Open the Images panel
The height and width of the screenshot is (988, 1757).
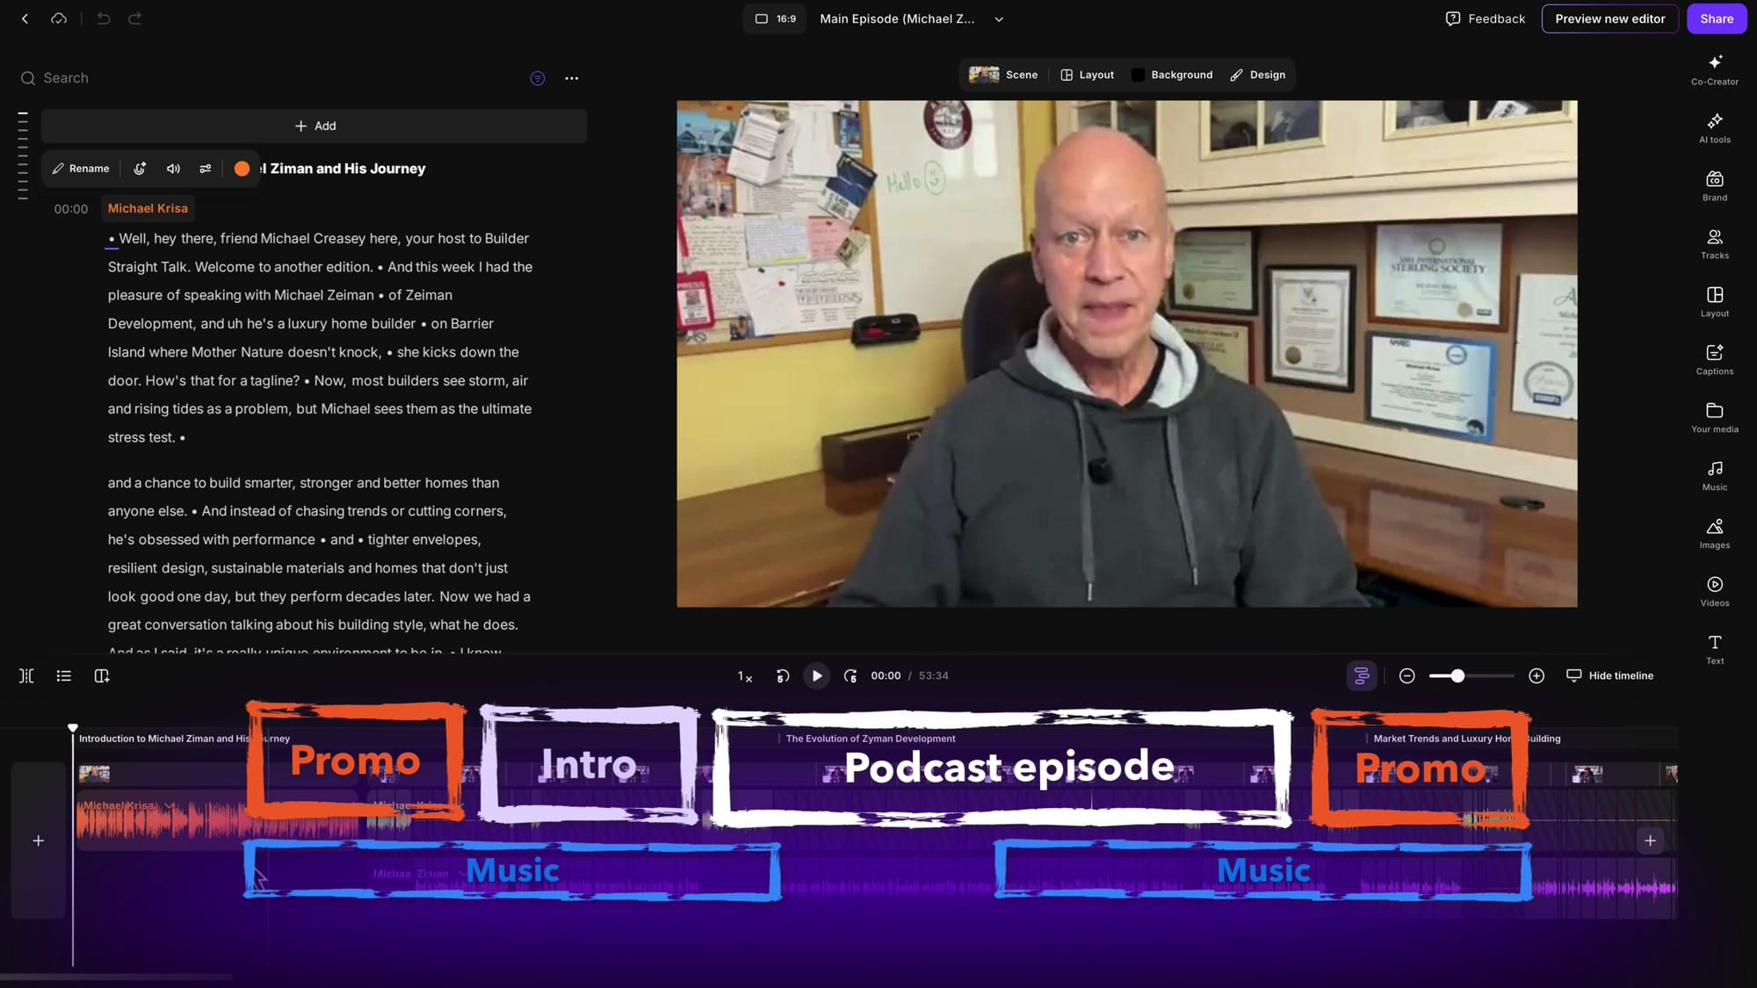tap(1714, 533)
